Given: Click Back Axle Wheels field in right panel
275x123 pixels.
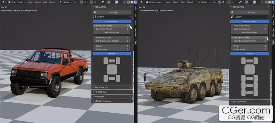Looking at the screenshot, I should coord(250,29).
